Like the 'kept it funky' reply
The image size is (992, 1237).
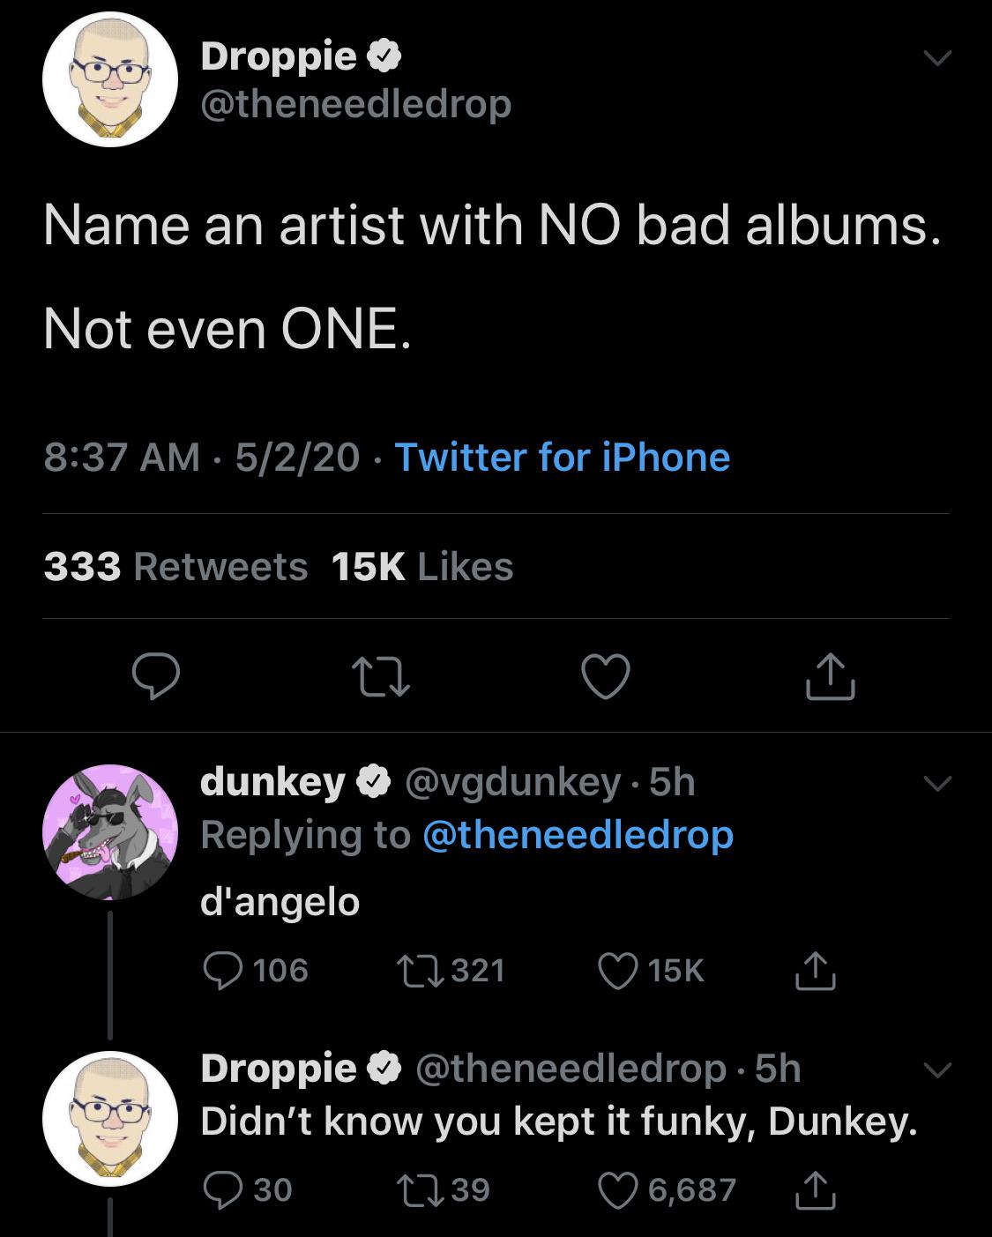[x=616, y=1189]
